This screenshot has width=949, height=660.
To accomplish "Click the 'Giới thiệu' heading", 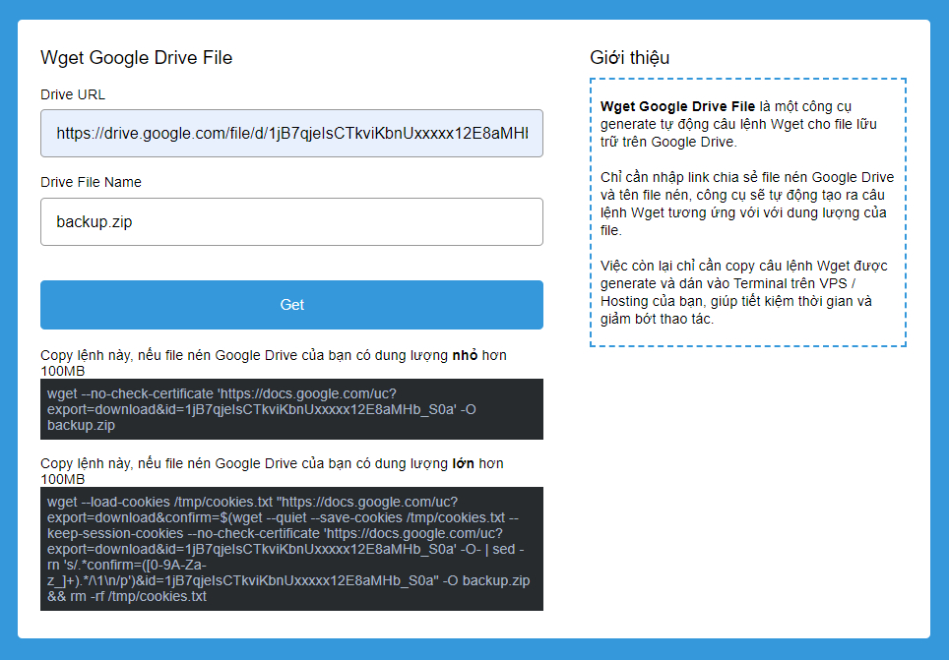I will (x=630, y=57).
